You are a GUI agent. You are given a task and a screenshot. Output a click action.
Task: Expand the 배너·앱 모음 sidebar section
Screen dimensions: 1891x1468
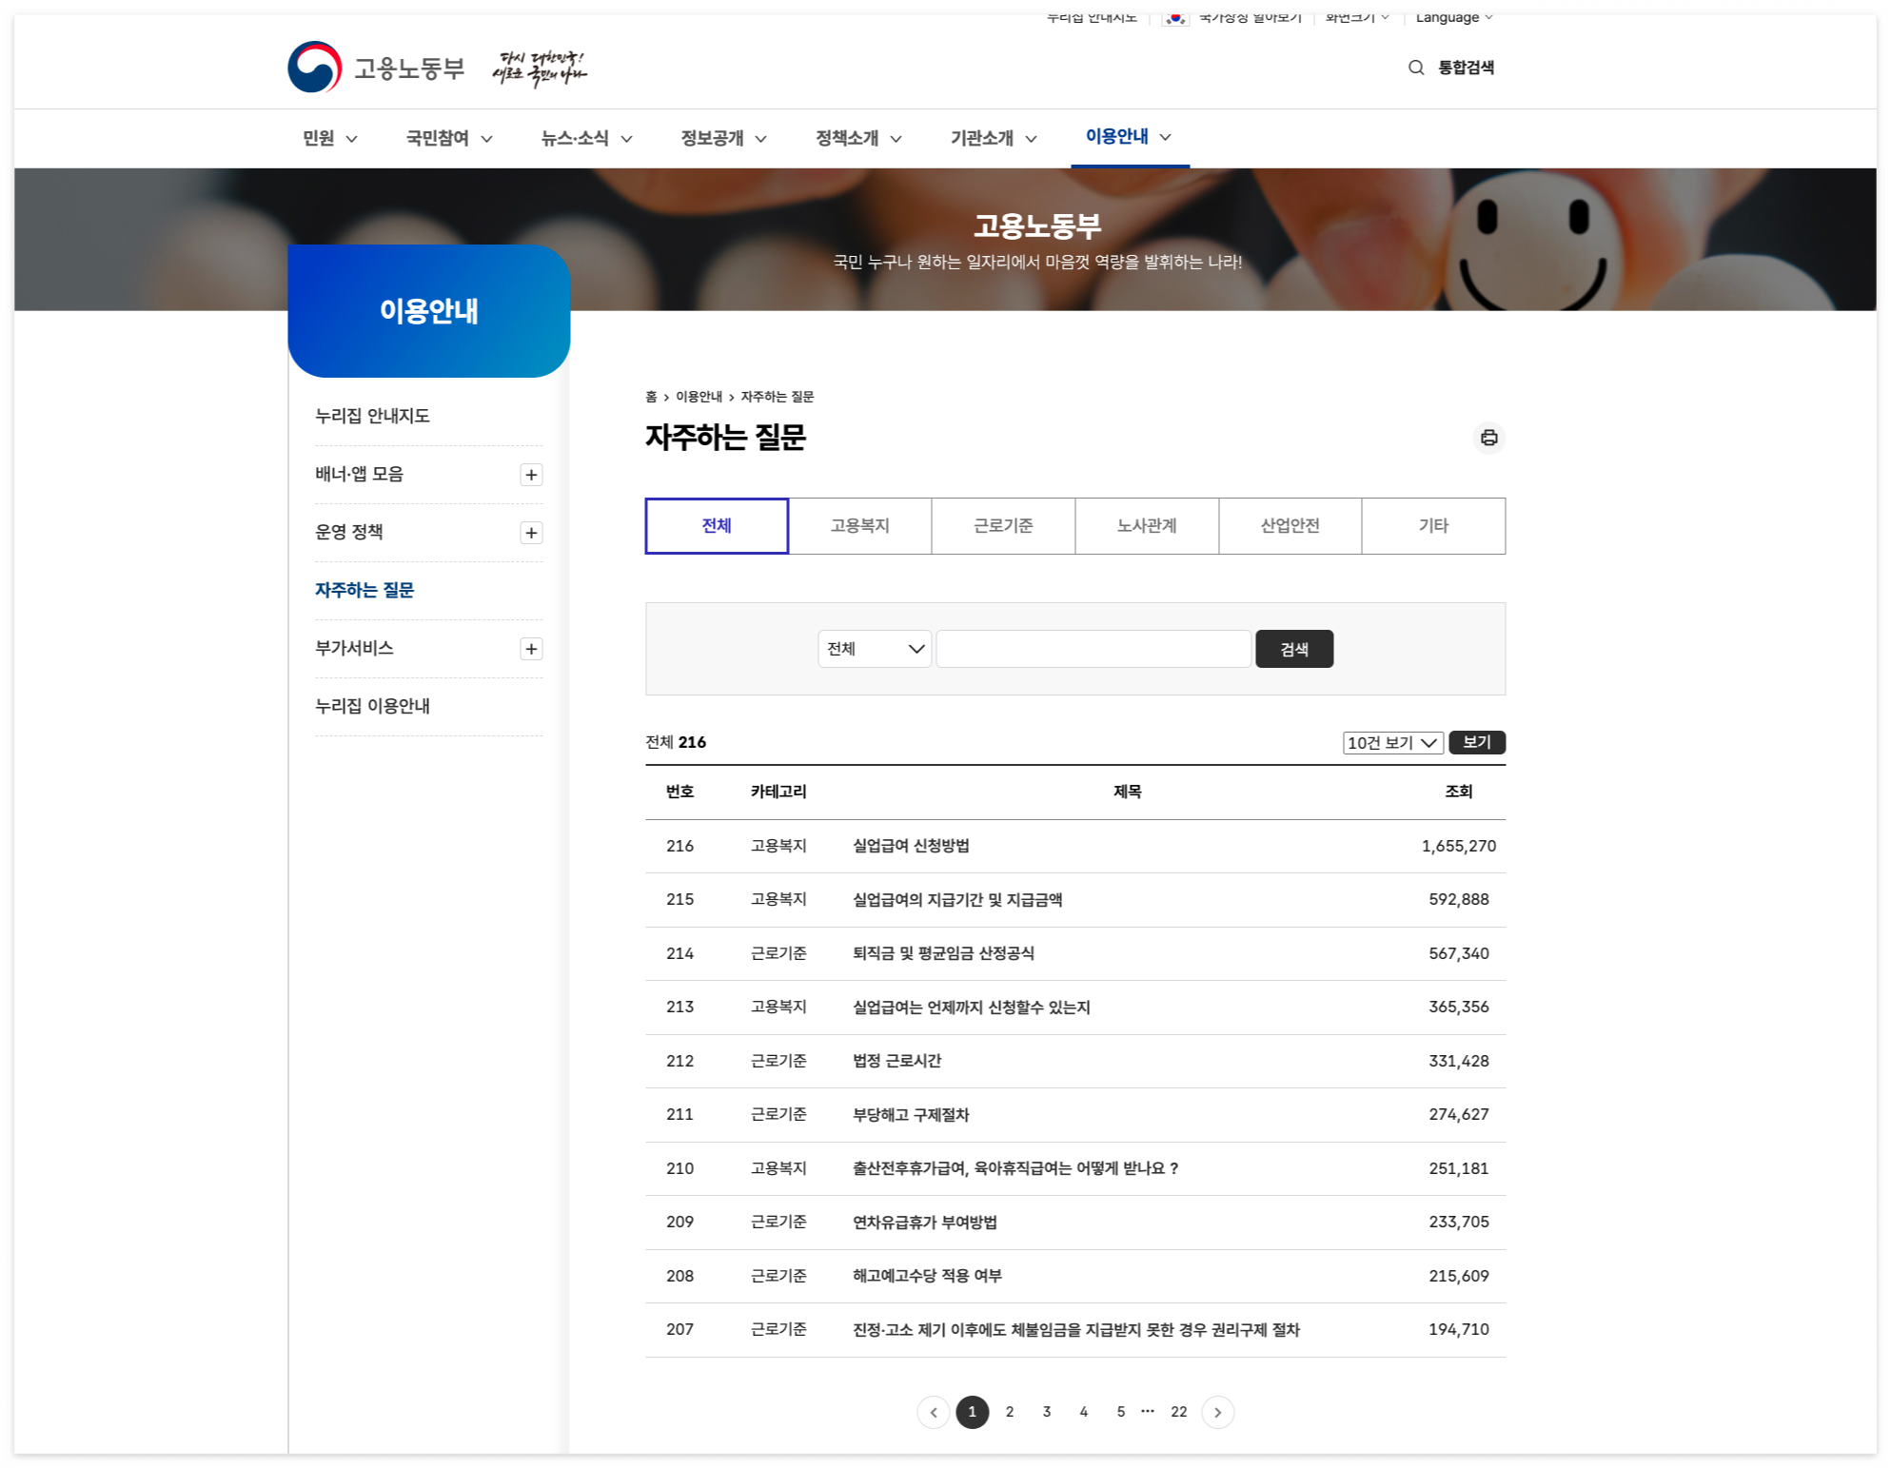pyautogui.click(x=532, y=474)
